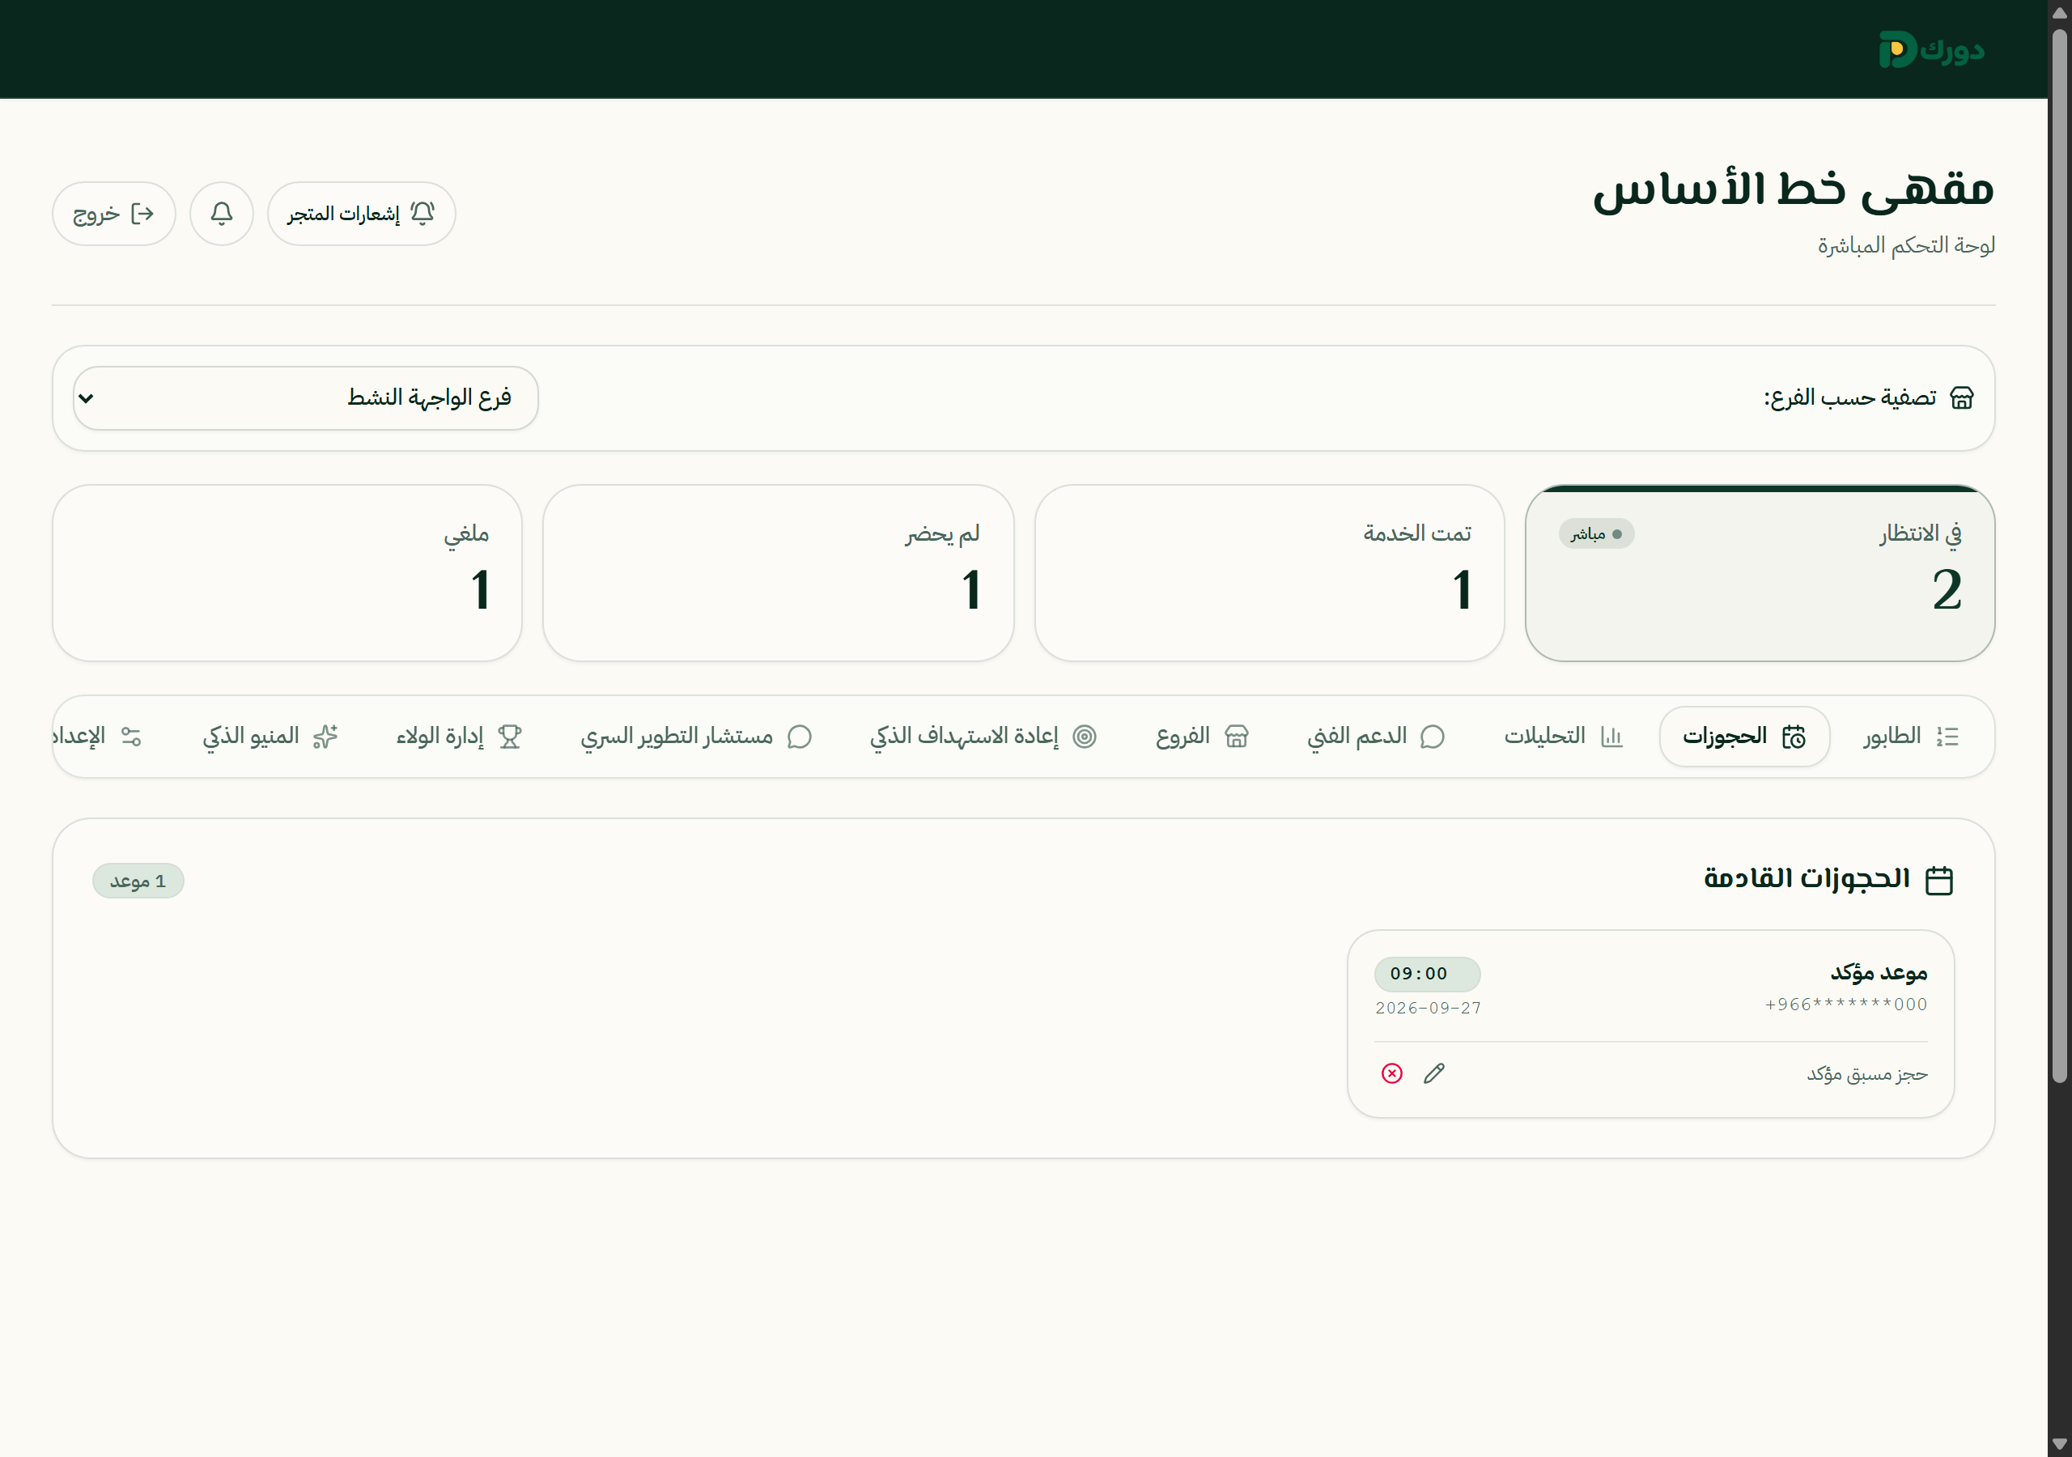Image resolution: width=2072 pixels, height=1457 pixels.
Task: Click the مباشر live badge
Action: point(1595,534)
